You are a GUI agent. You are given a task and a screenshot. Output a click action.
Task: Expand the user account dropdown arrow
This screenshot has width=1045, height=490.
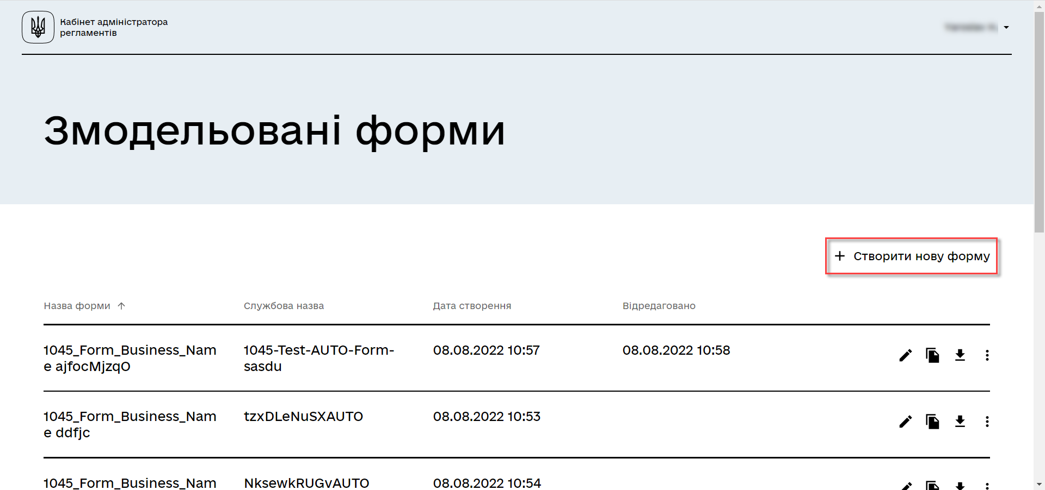(1006, 28)
